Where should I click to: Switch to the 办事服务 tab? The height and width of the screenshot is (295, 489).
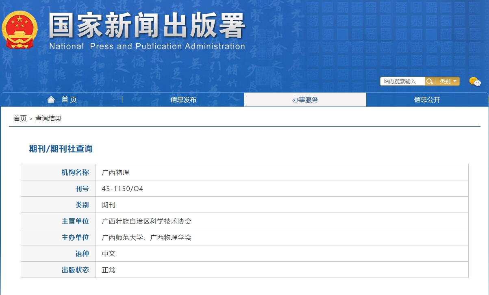pyautogui.click(x=305, y=99)
